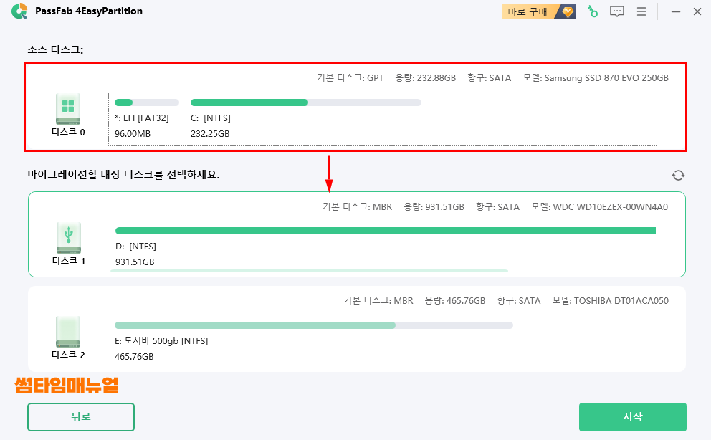Choose the WDC WD10EZEX target disk card
The width and height of the screenshot is (711, 440).
(x=357, y=234)
